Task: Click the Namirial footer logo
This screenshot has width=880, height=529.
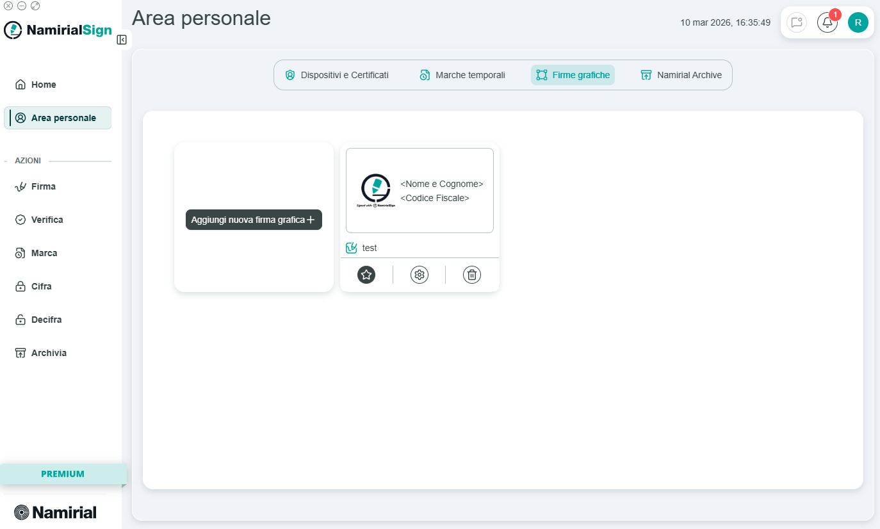Action: (55, 512)
